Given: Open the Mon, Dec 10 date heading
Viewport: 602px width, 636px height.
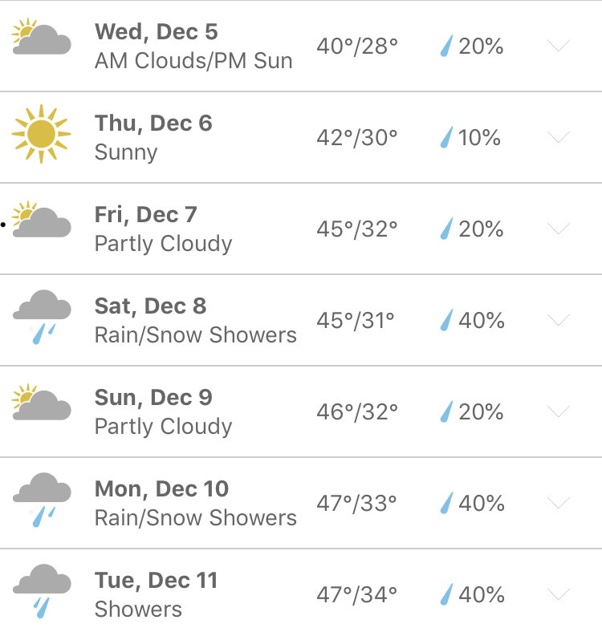Looking at the screenshot, I should point(161,489).
